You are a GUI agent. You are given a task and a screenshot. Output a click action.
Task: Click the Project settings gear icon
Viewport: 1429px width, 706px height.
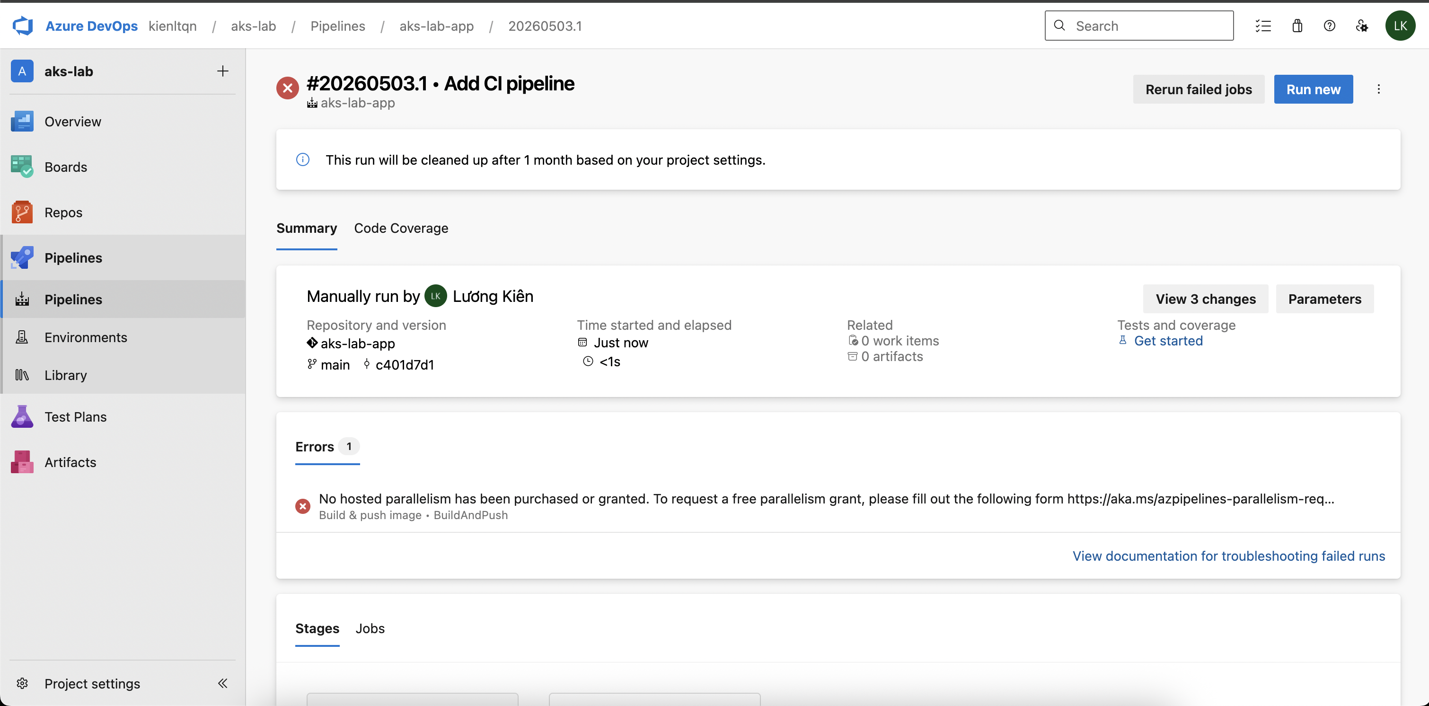click(x=22, y=683)
